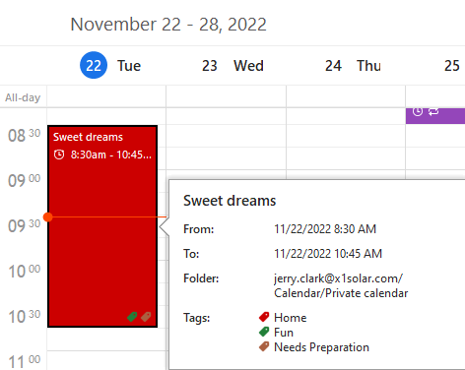Click the recurrence arrows icon on purple event

433,111
